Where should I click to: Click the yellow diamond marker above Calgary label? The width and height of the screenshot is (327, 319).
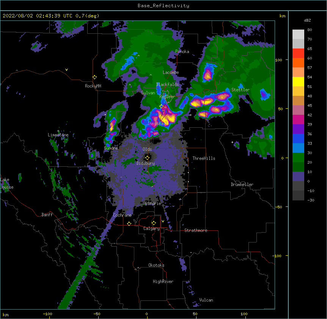tap(154, 223)
